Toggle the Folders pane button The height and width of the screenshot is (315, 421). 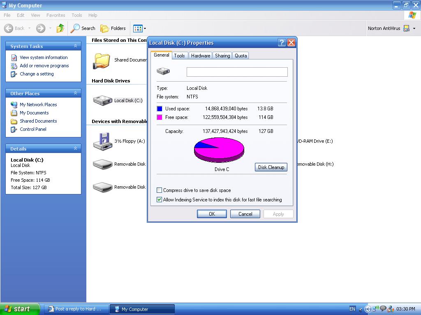point(113,28)
